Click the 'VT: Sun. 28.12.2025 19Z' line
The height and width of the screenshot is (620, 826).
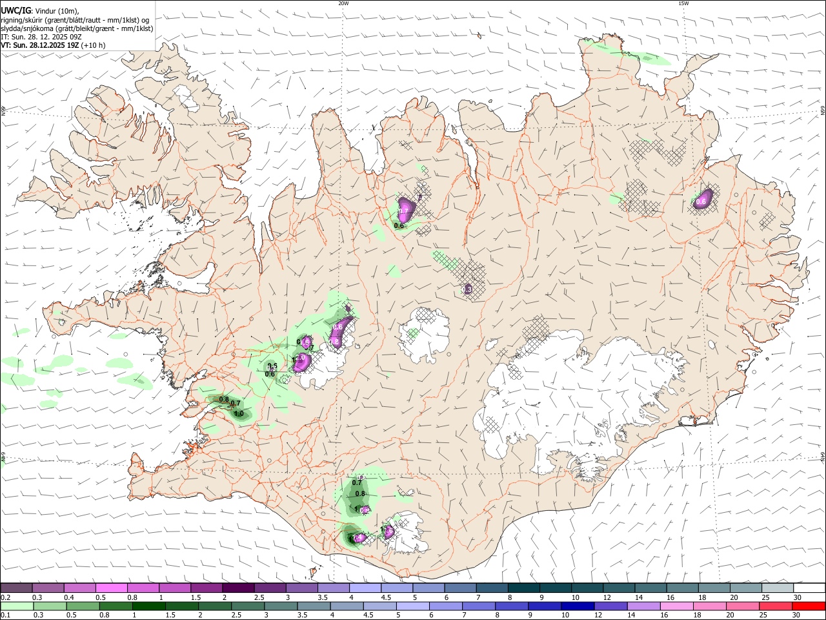[x=40, y=45]
